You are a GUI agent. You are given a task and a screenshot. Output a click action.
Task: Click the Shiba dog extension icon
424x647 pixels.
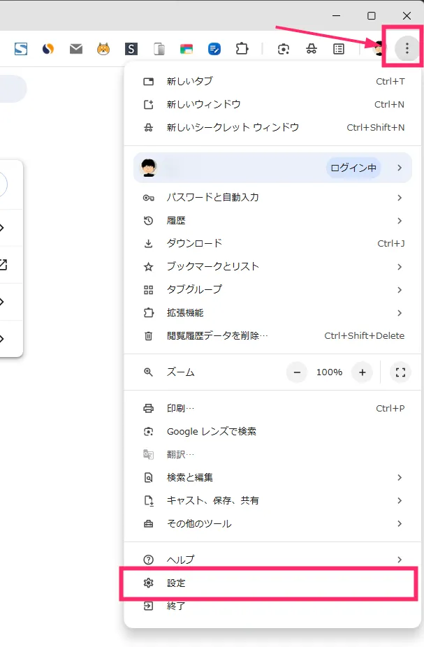pyautogui.click(x=103, y=49)
